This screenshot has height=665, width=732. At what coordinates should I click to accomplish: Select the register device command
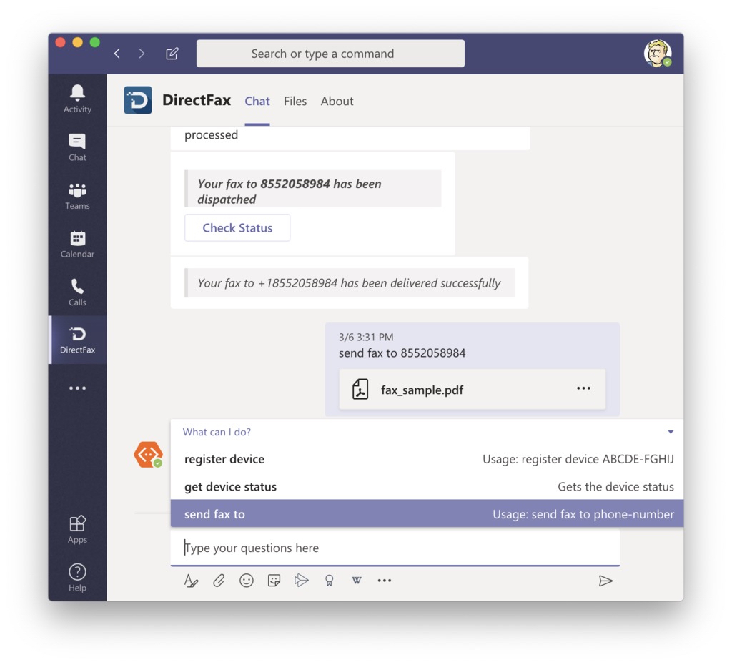coord(427,459)
